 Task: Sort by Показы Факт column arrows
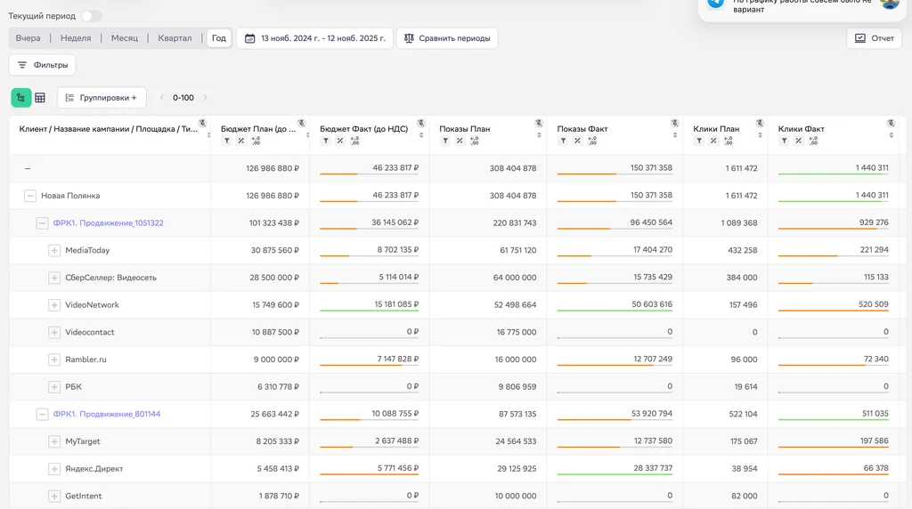pos(675,135)
